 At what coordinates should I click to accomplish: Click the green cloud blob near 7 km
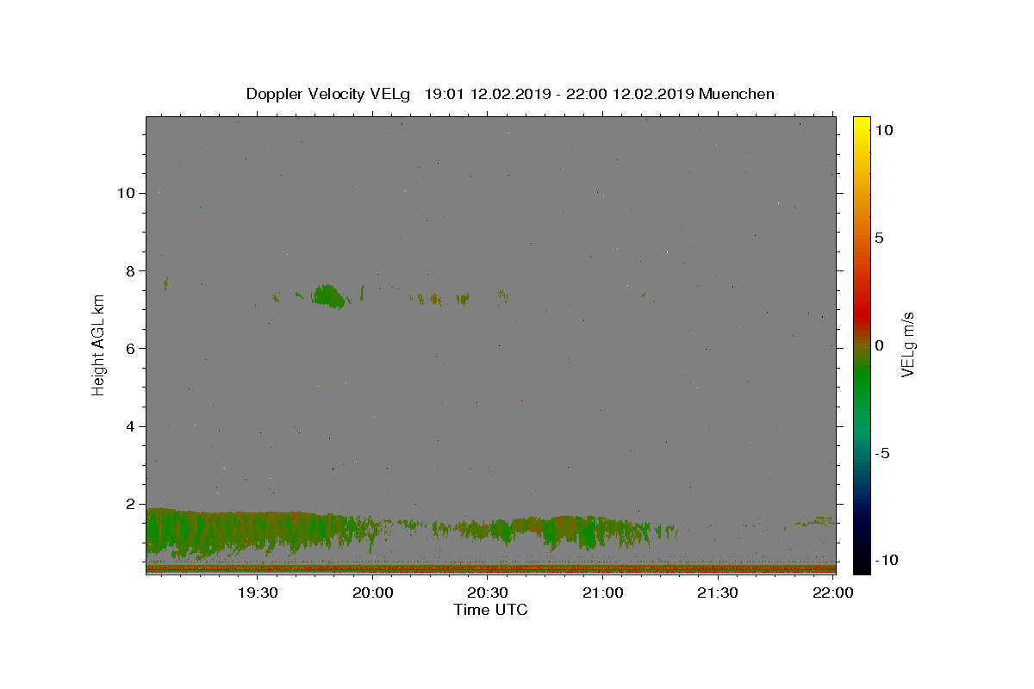[328, 296]
